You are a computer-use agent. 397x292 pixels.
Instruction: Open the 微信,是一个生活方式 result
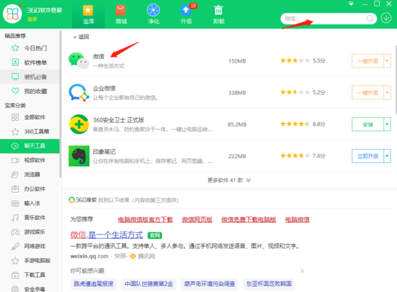click(x=107, y=235)
